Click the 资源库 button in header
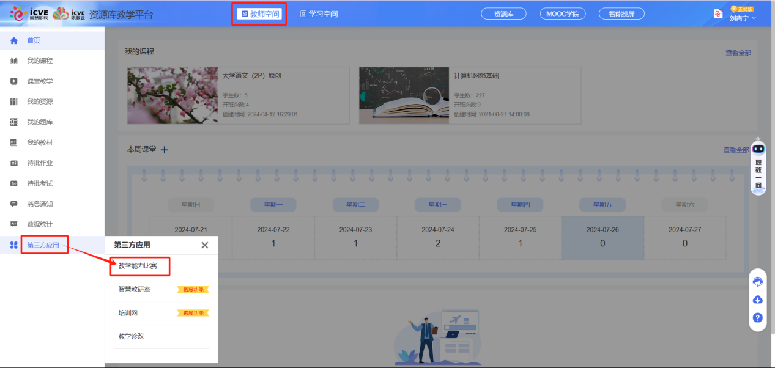 pyautogui.click(x=503, y=13)
